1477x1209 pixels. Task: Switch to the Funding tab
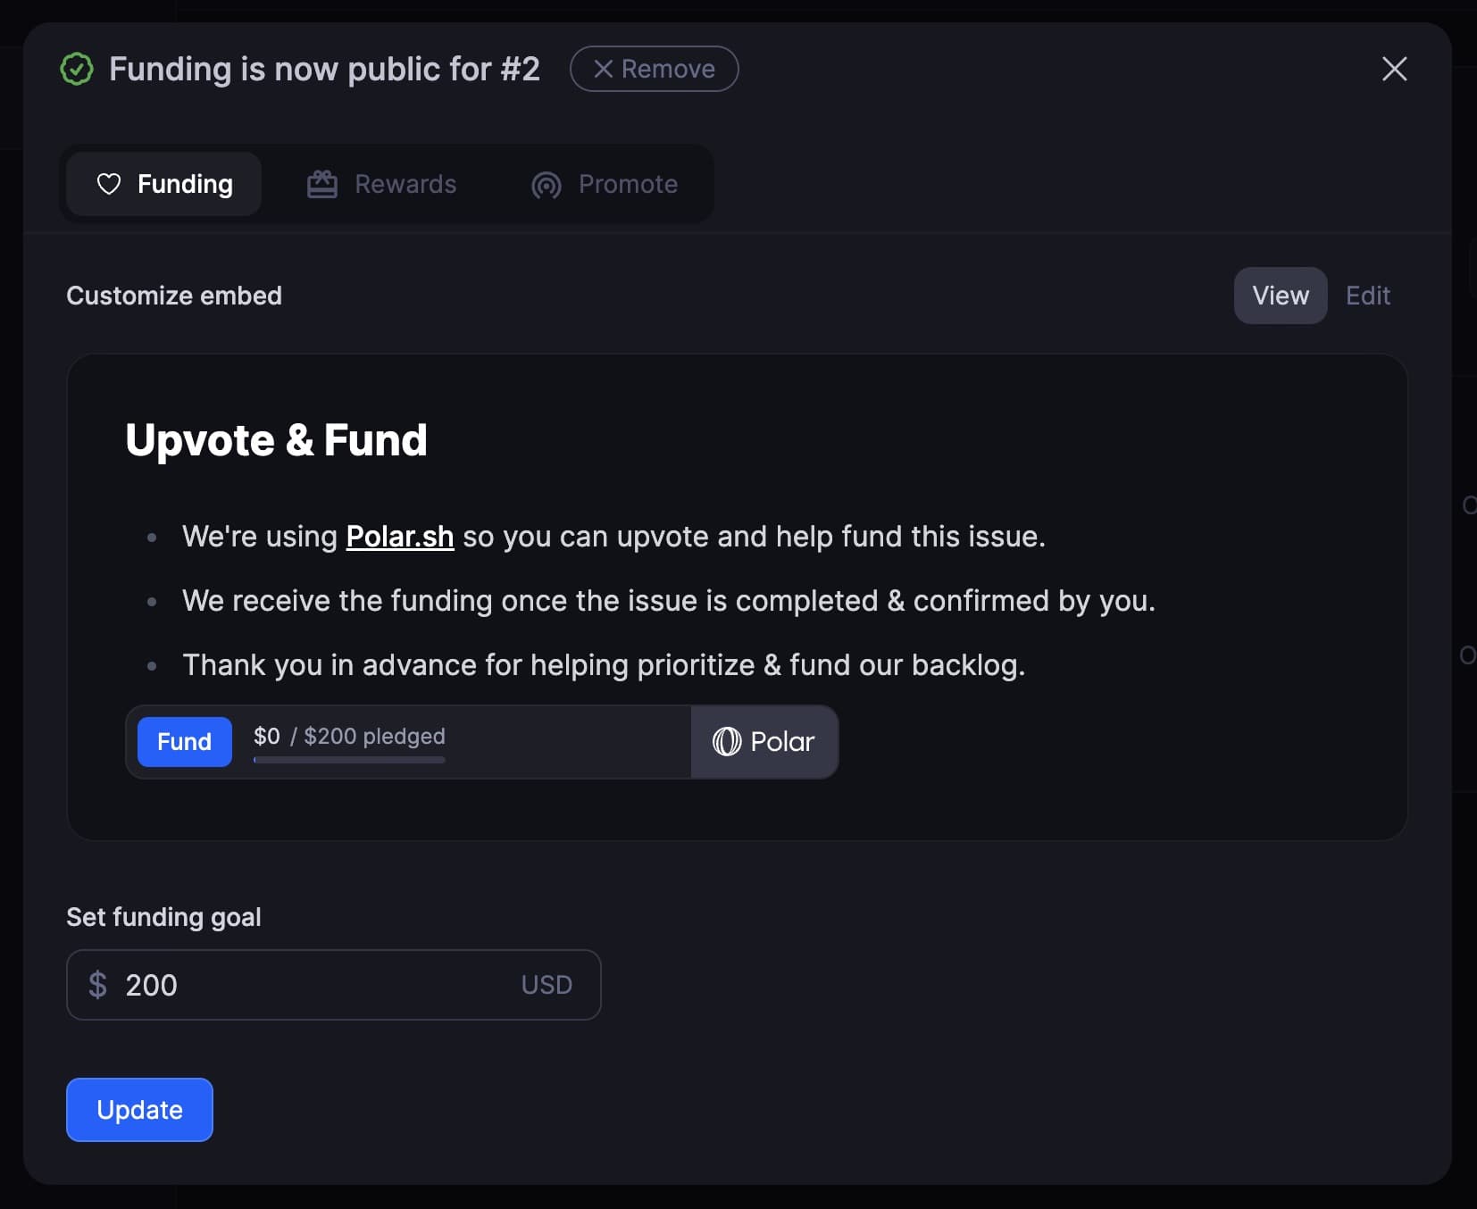click(x=164, y=184)
